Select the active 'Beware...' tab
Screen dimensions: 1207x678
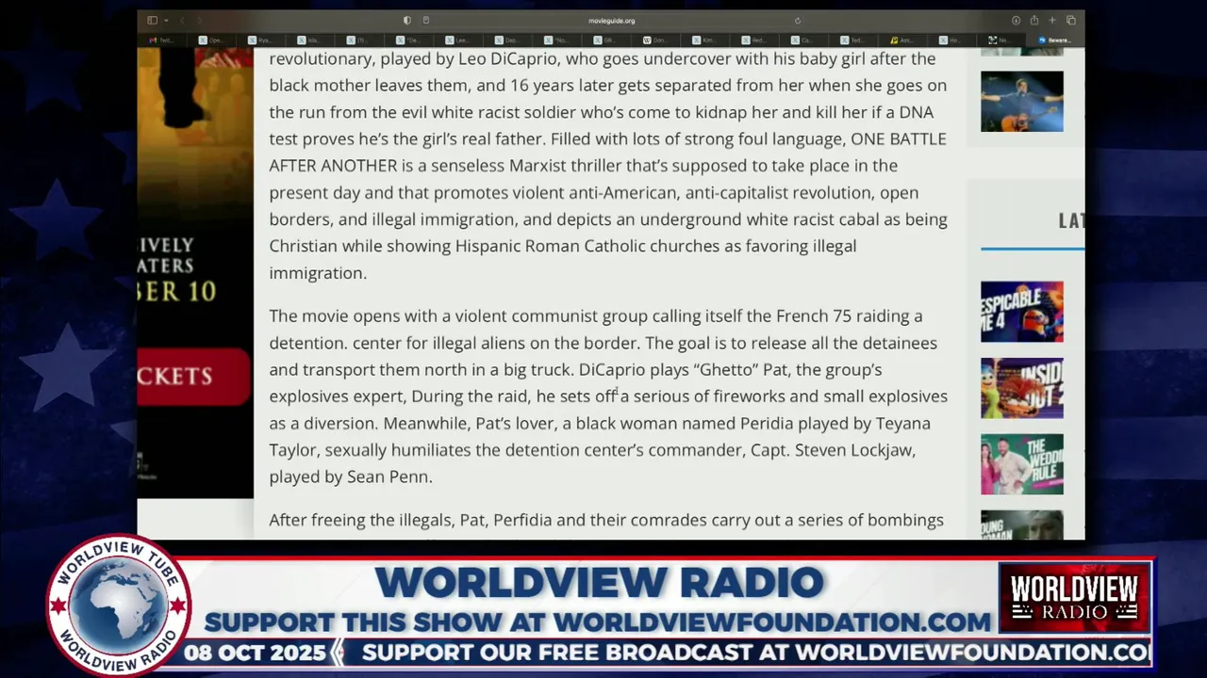coord(1055,40)
